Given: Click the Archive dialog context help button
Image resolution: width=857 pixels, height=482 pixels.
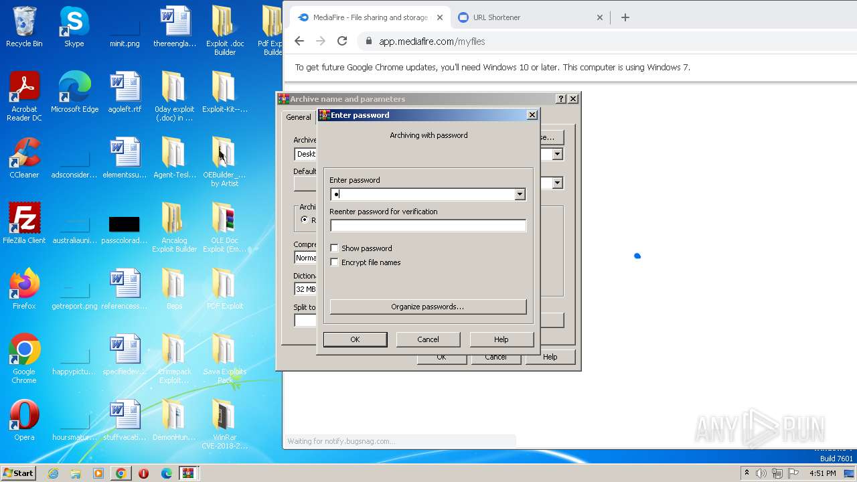Looking at the screenshot, I should 561,99.
